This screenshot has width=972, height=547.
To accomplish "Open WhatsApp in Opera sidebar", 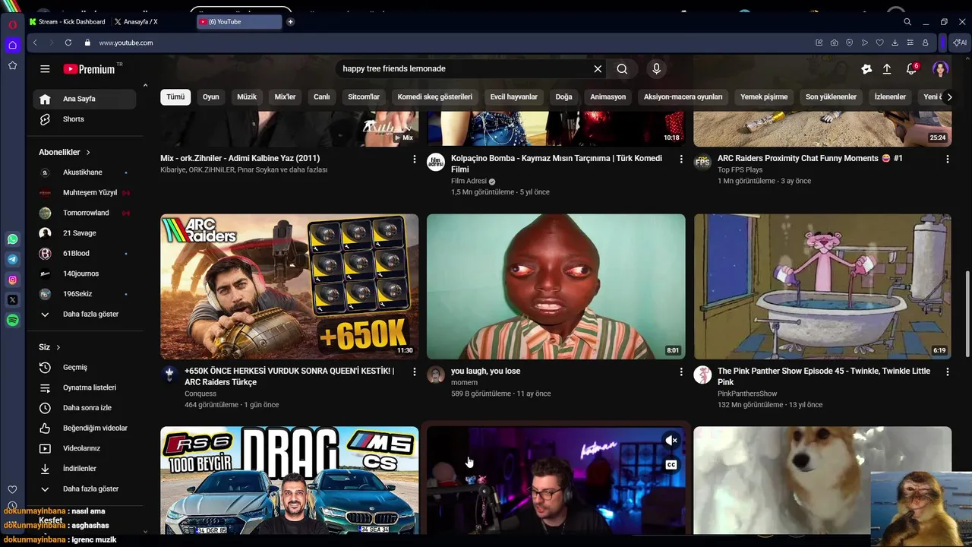I will 13,239.
